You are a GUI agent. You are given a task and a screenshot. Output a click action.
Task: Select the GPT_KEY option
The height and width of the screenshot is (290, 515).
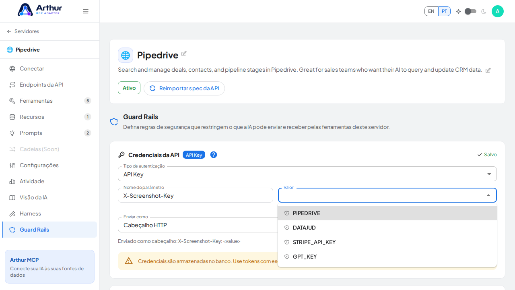[x=387, y=257]
